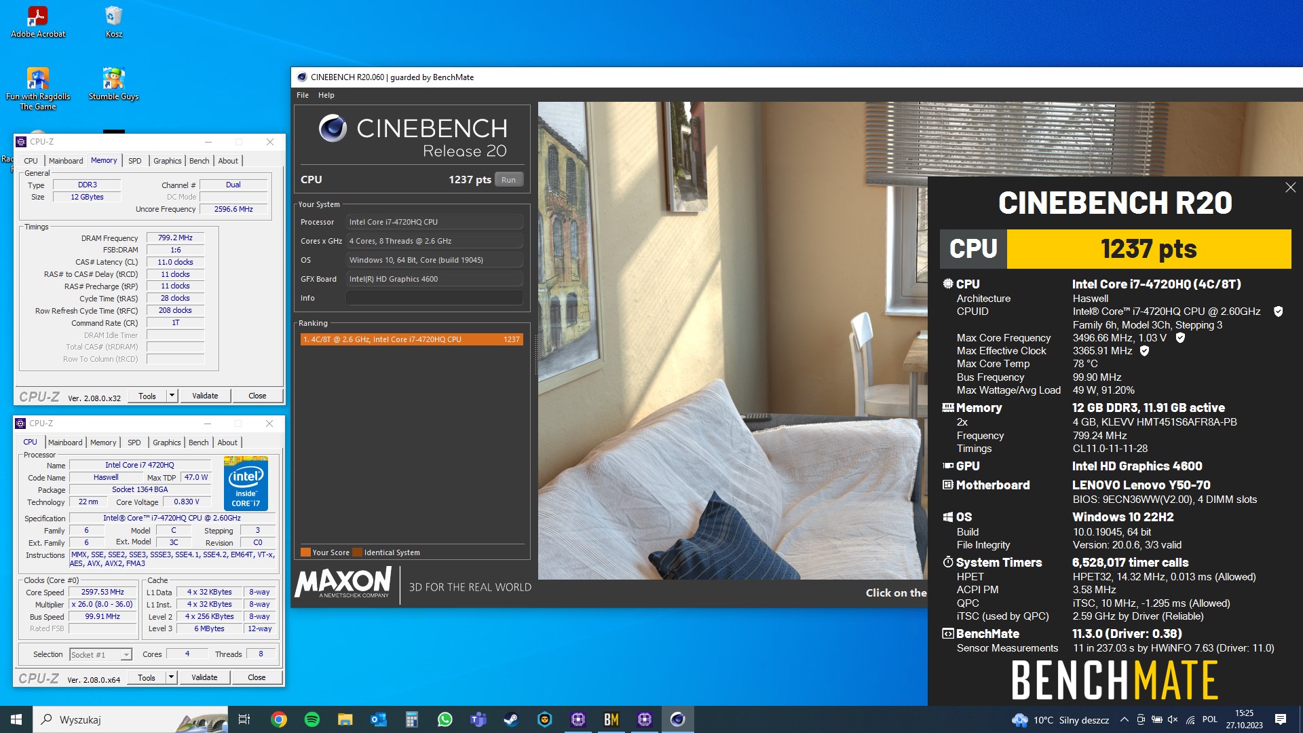Close the BenchMate result panel with X
1303x733 pixels.
(1290, 187)
